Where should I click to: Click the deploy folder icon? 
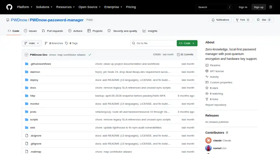click(x=27, y=80)
